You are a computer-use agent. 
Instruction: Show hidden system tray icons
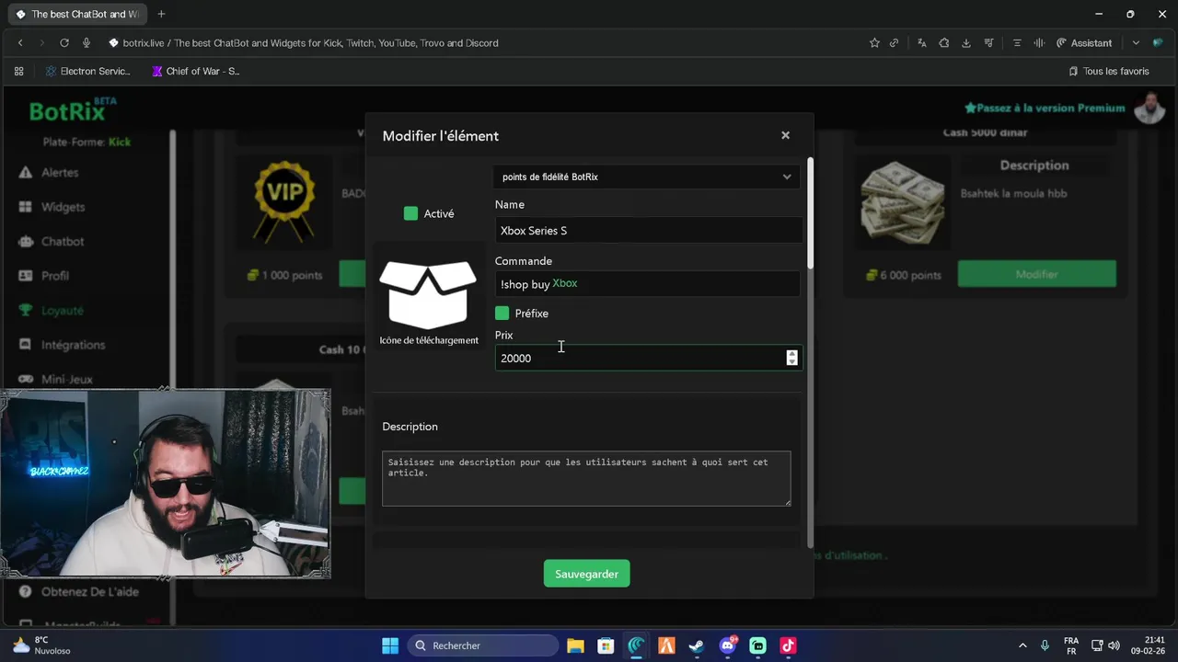click(x=1022, y=645)
